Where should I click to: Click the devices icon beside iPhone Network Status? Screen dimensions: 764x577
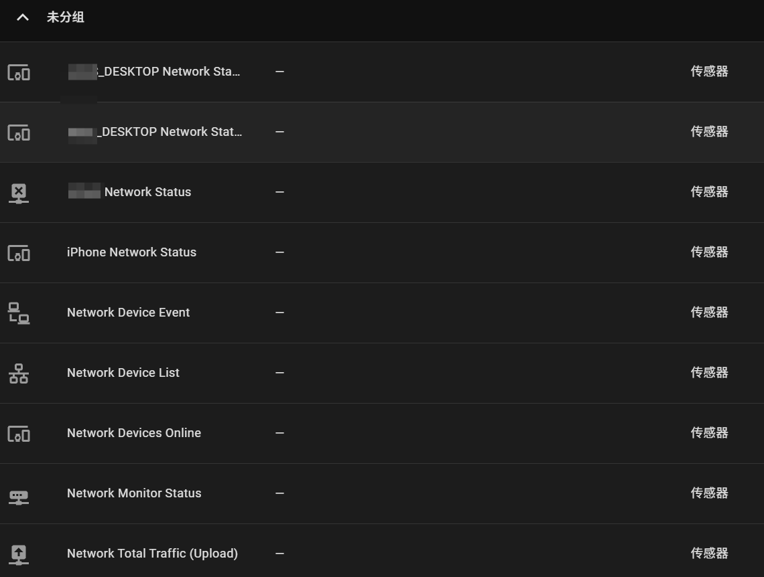[19, 253]
